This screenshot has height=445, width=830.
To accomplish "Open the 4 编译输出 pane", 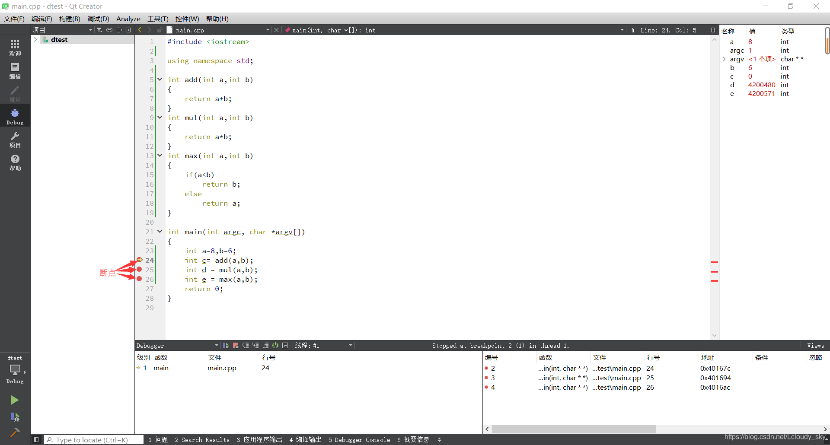I will (305, 439).
